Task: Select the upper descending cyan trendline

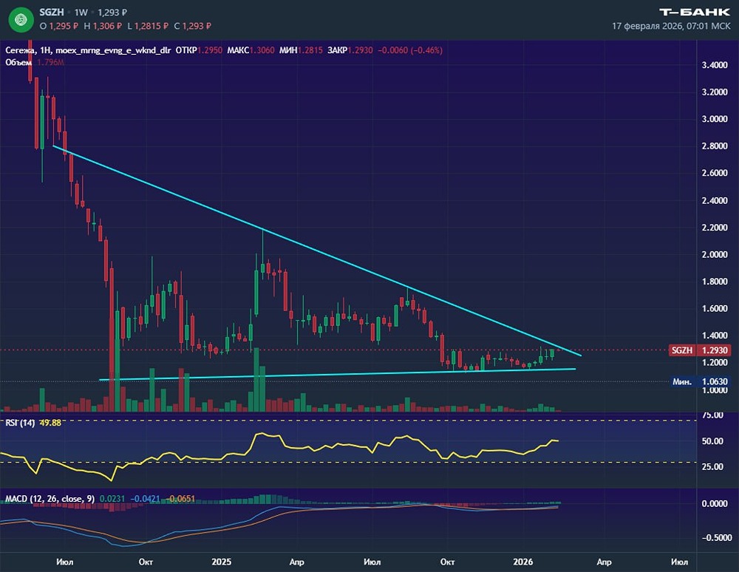Action: click(x=316, y=251)
